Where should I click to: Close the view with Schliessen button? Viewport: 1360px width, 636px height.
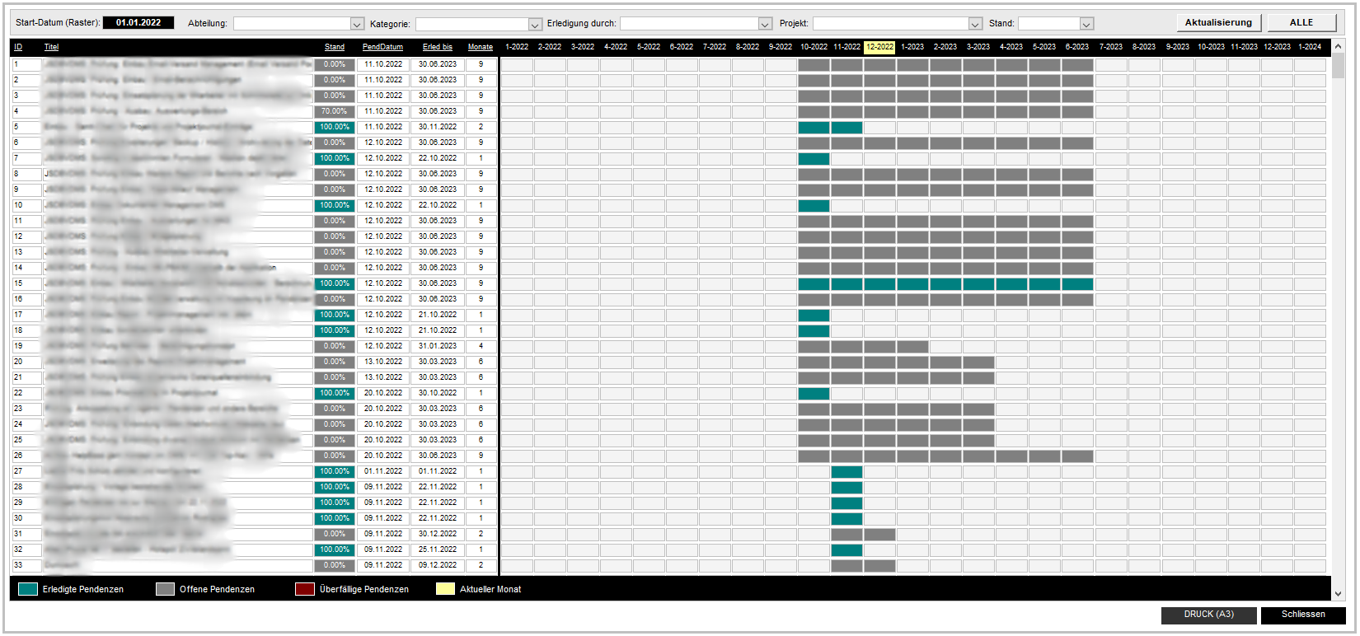pos(1302,615)
